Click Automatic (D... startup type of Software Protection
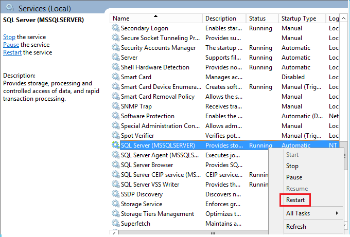350x237 pixels. (x=302, y=116)
